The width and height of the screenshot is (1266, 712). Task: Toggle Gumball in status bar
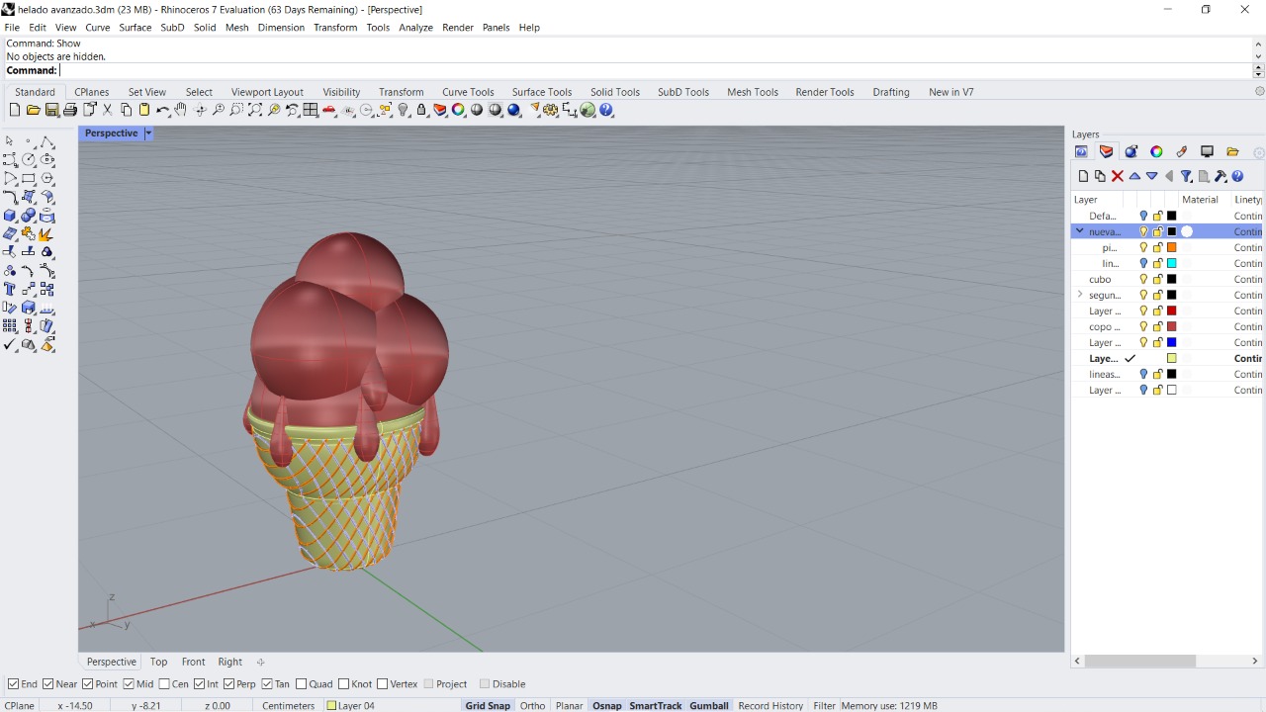[x=709, y=706]
